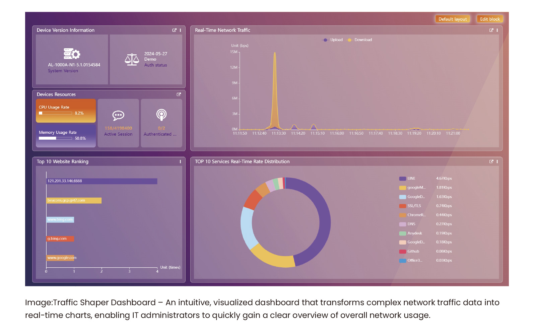This screenshot has height=333, width=536.
Task: Toggle the Upload series in legend
Action: 333,40
